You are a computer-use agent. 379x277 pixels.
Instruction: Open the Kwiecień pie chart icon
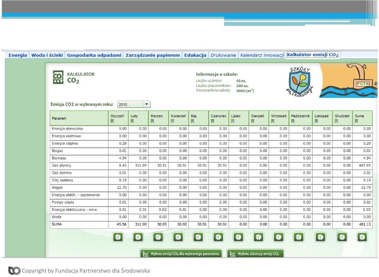178,237
